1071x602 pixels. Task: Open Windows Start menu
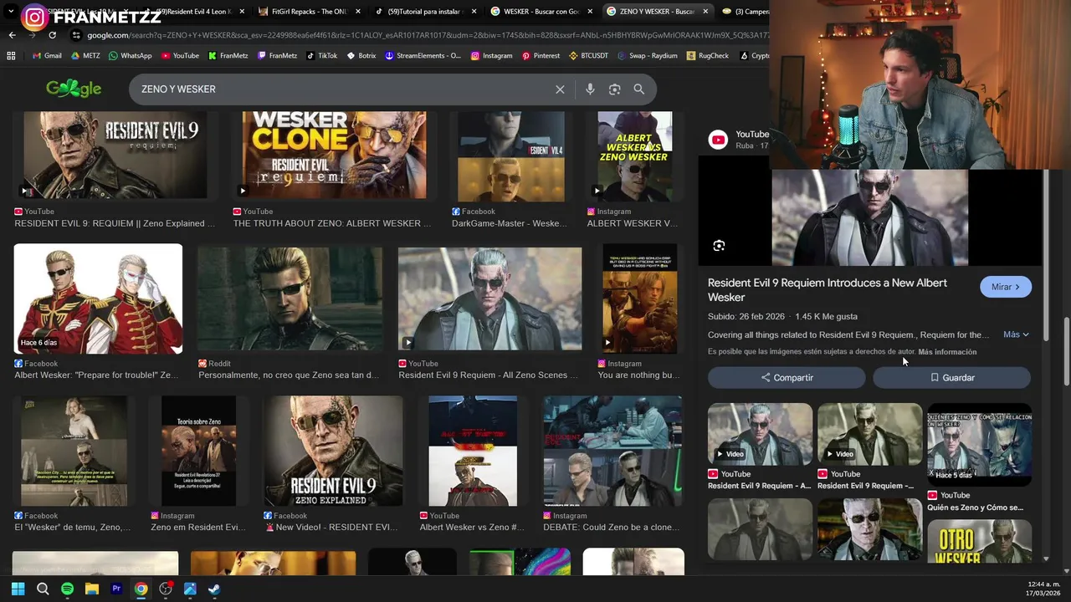coord(18,589)
